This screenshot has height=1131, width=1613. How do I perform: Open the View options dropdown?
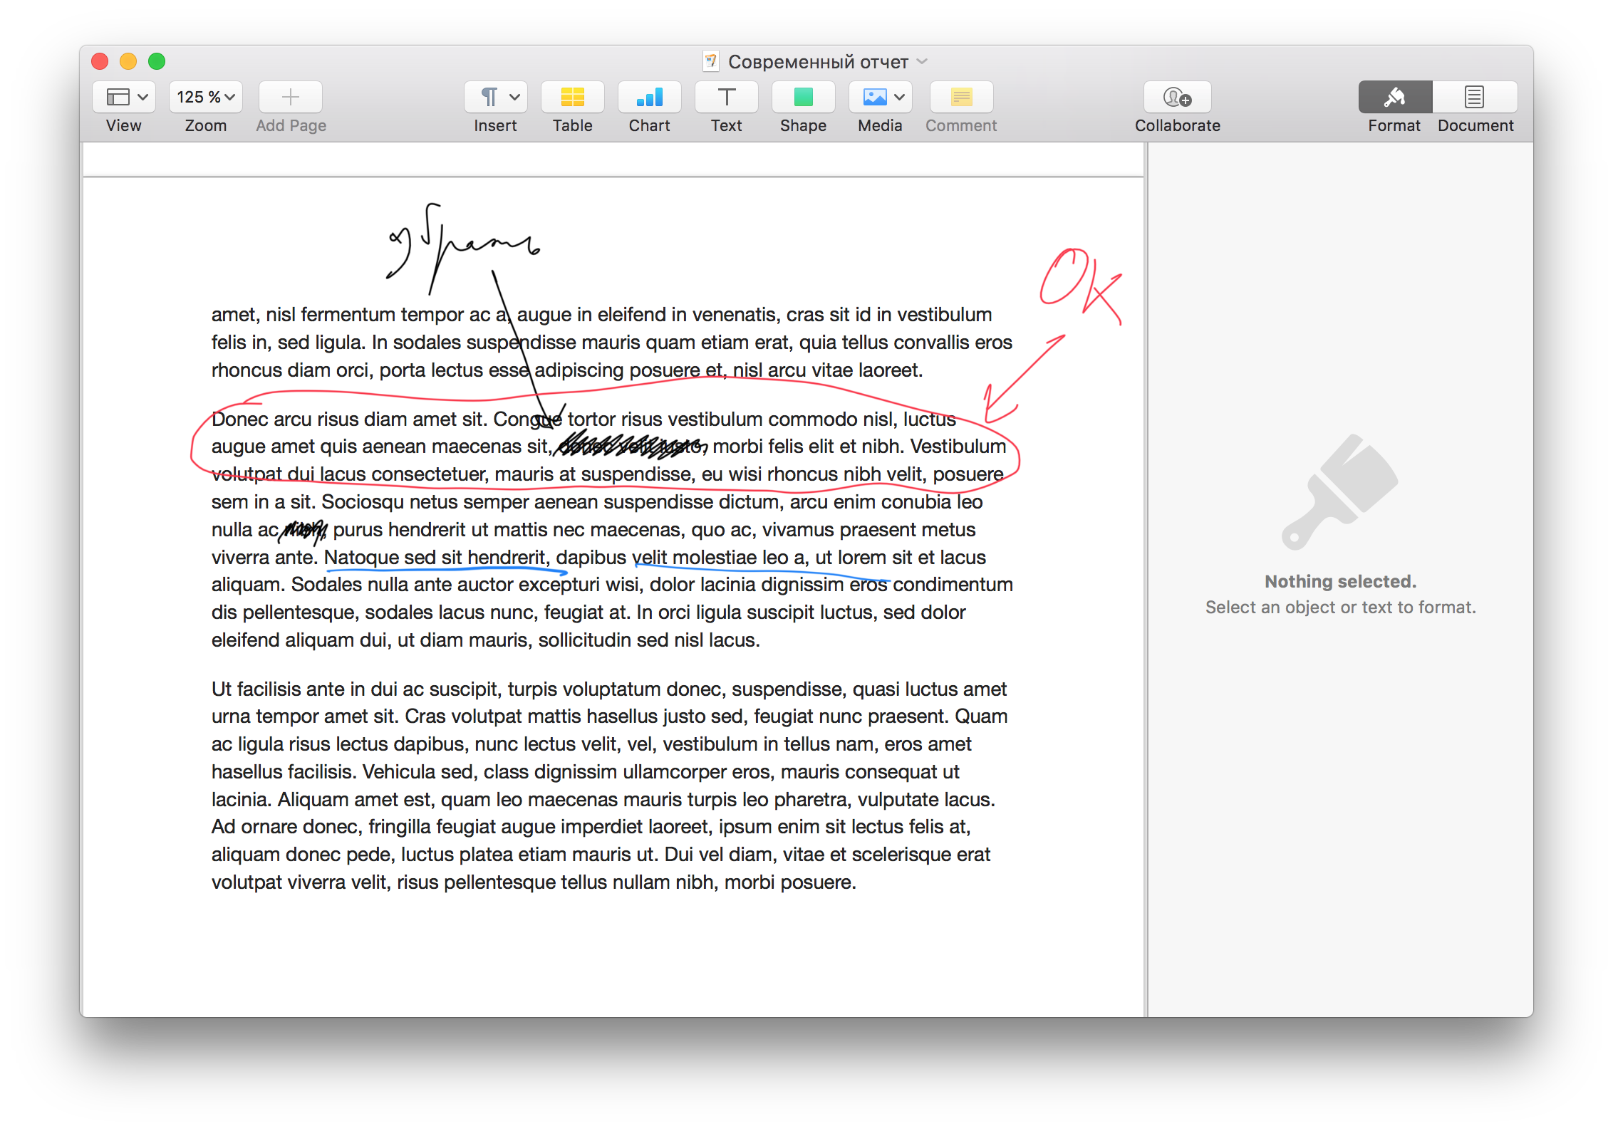125,97
